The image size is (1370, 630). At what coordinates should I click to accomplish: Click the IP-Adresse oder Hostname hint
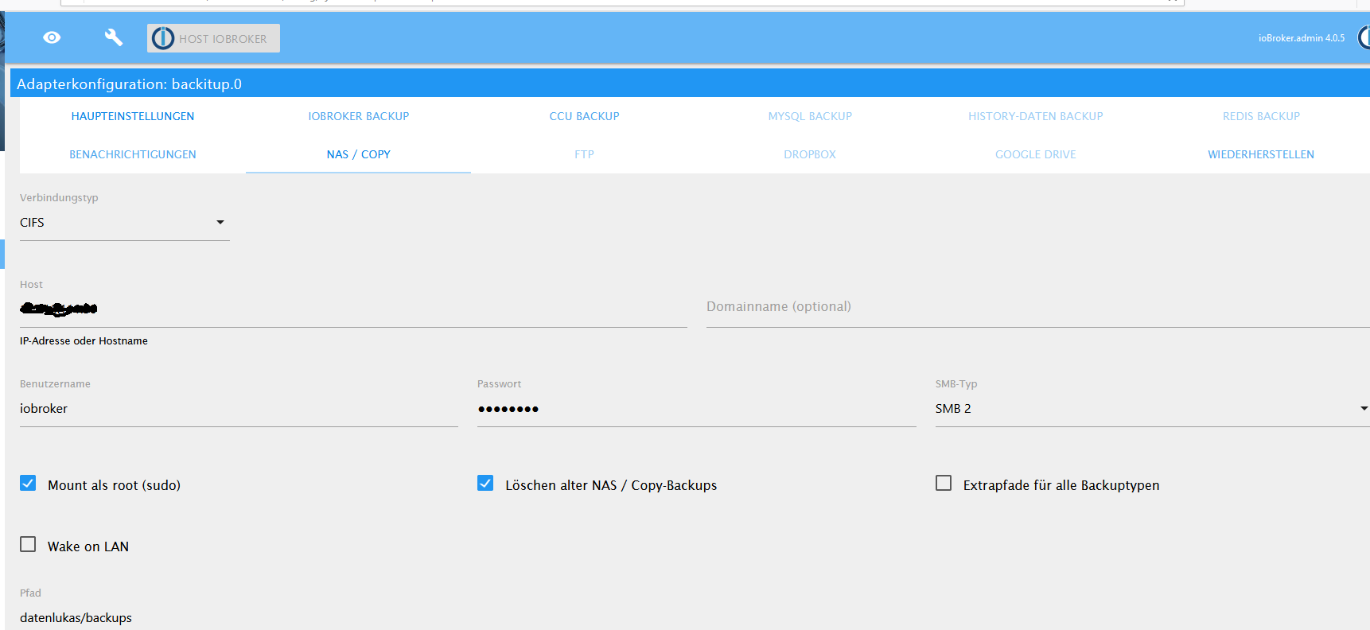pos(84,341)
